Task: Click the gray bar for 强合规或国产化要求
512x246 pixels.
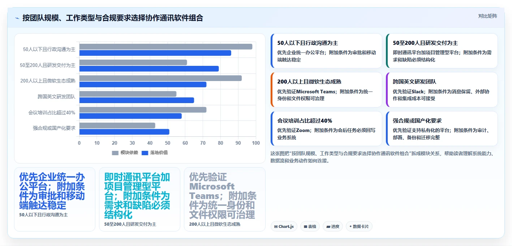Action: [x=117, y=125]
